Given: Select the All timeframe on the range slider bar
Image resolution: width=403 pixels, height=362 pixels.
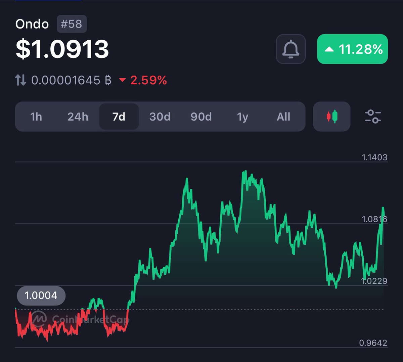Looking at the screenshot, I should click(x=284, y=117).
